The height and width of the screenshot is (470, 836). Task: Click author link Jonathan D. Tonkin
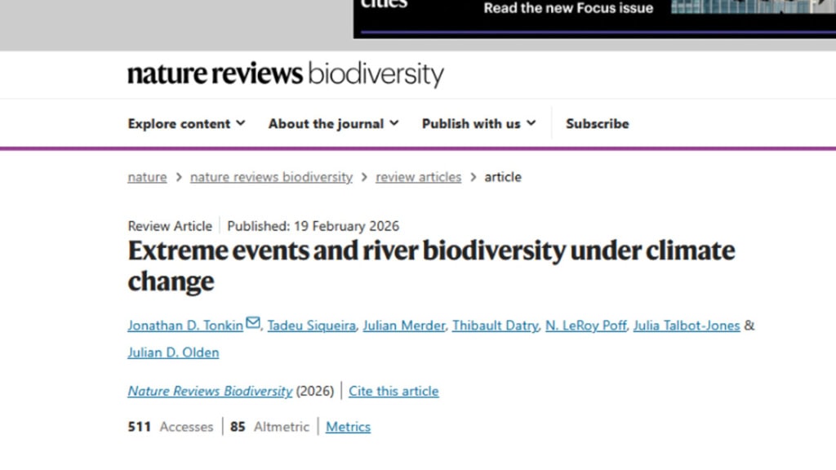185,326
